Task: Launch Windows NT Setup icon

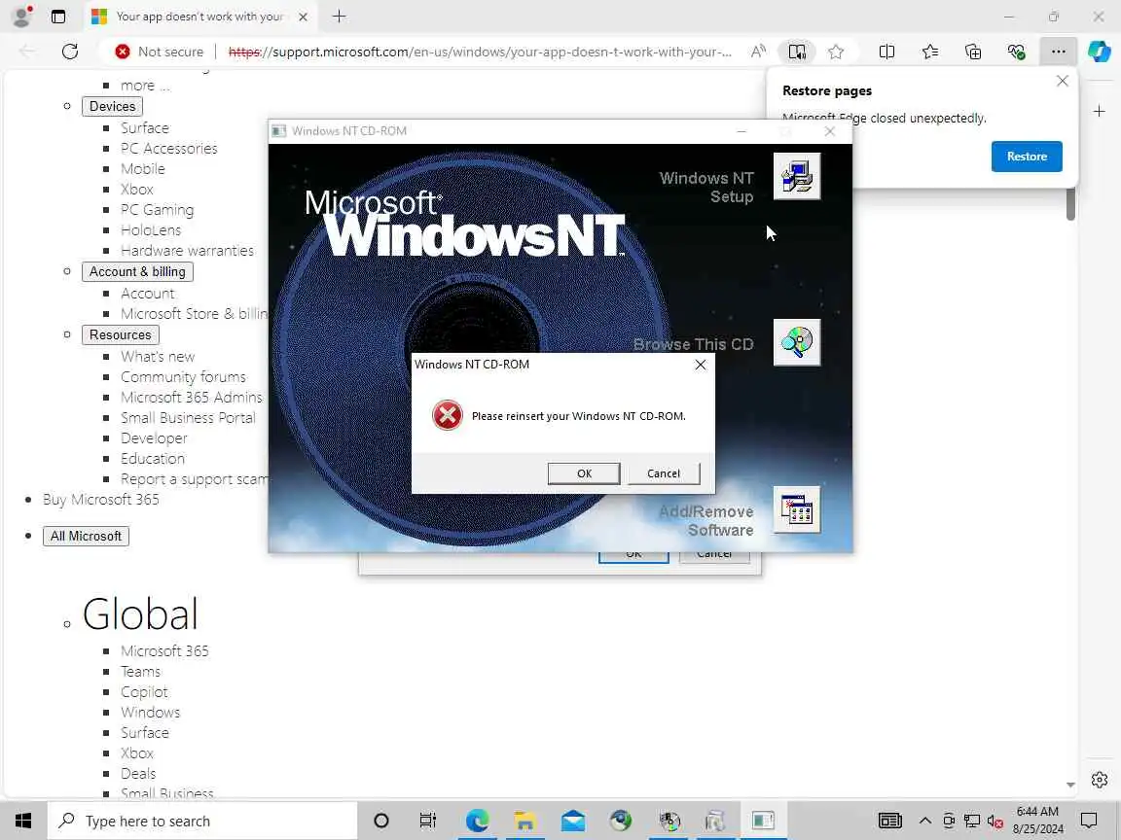Action: point(796,176)
